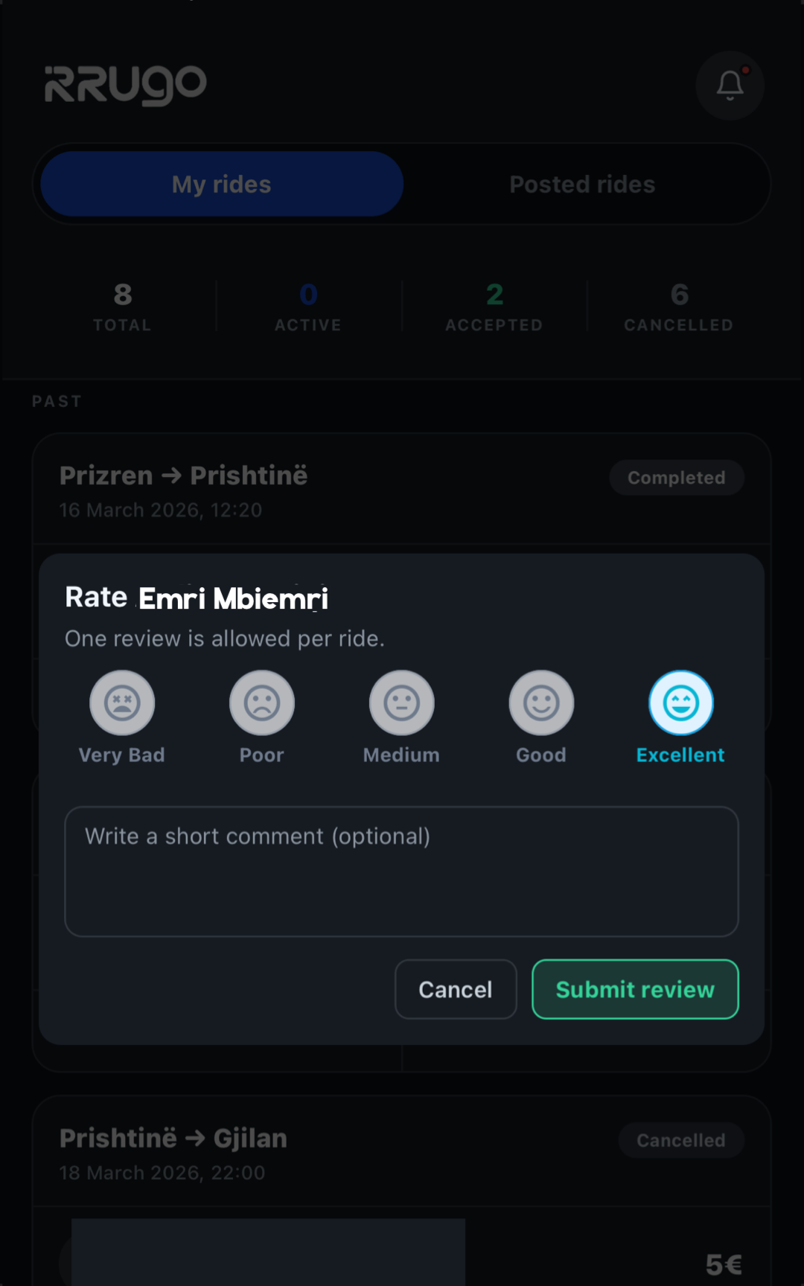Click the Completed status badge
This screenshot has width=804, height=1286.
(x=676, y=478)
